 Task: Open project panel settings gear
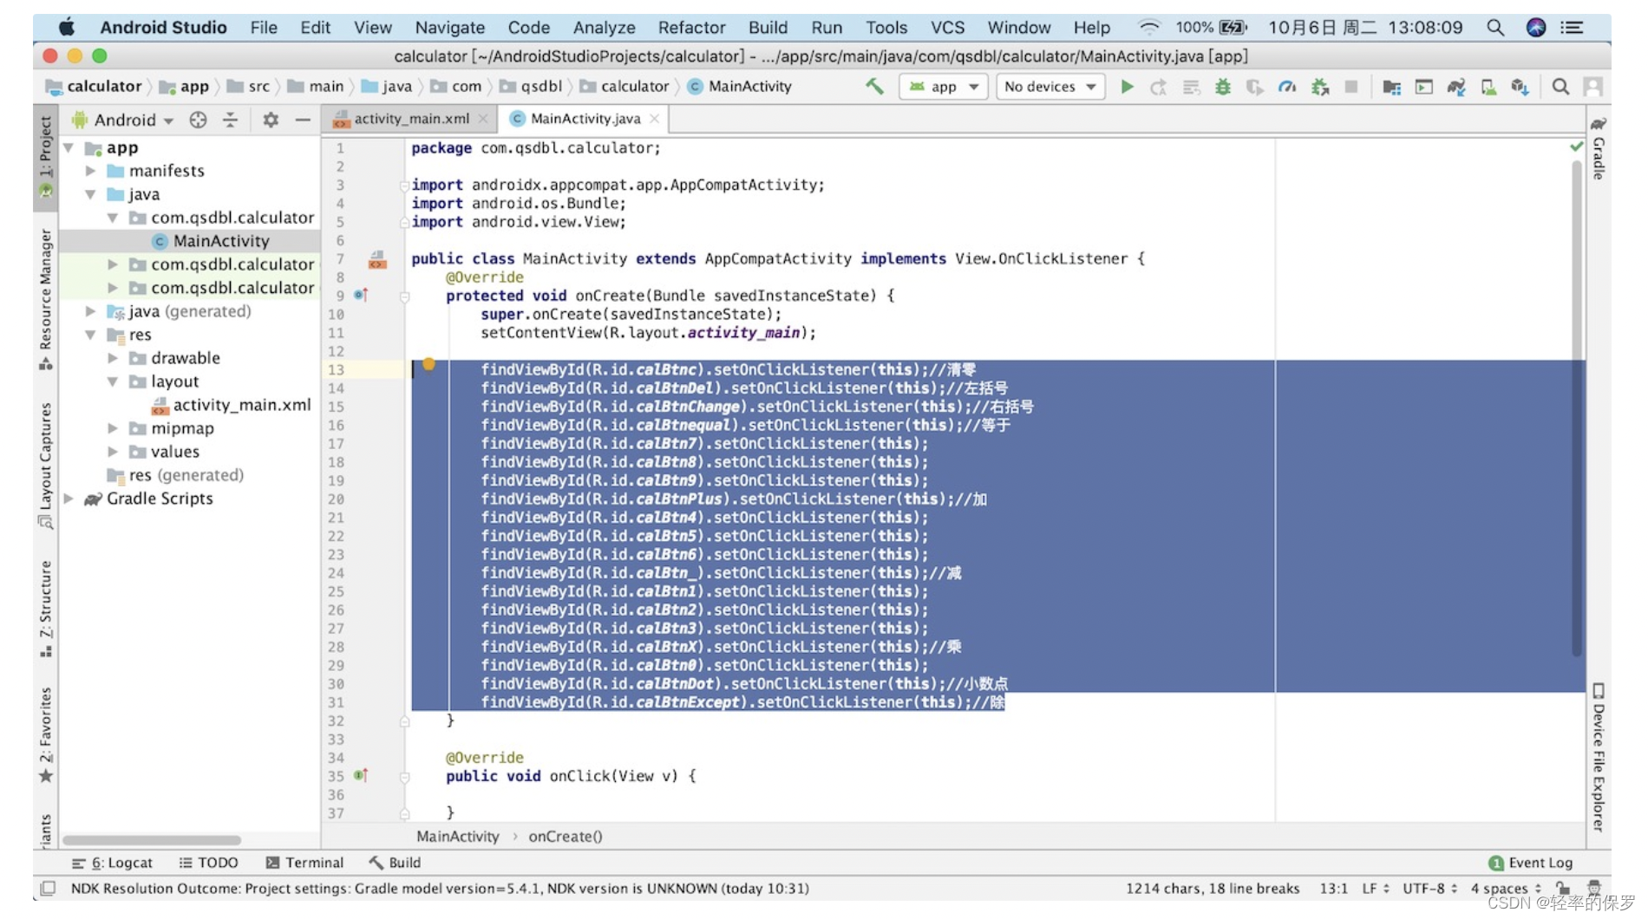(271, 120)
